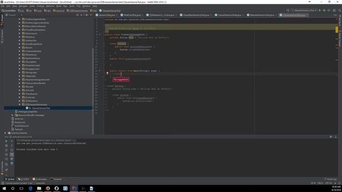Viewport: 342px width, 192px height.
Task: Click the pin tab icon in Run panel
Action: point(6,170)
